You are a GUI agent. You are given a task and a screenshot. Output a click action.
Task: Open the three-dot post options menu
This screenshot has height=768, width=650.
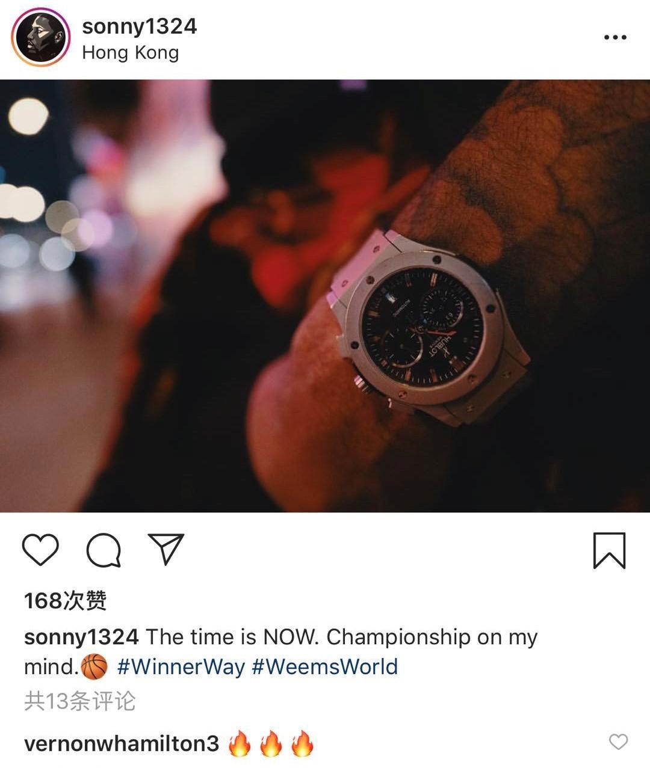(615, 37)
